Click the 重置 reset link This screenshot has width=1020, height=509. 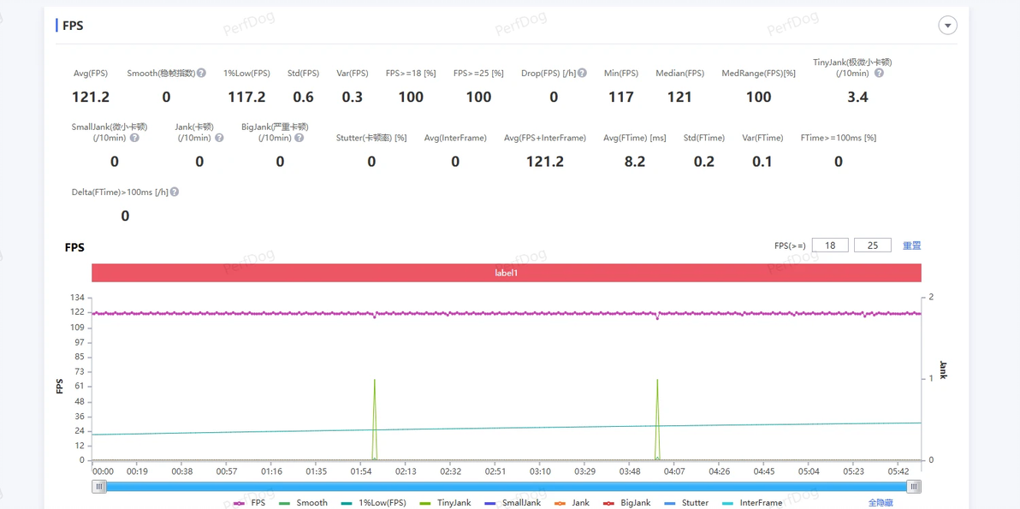coord(911,246)
